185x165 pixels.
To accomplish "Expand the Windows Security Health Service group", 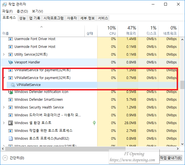I will click(4, 107).
